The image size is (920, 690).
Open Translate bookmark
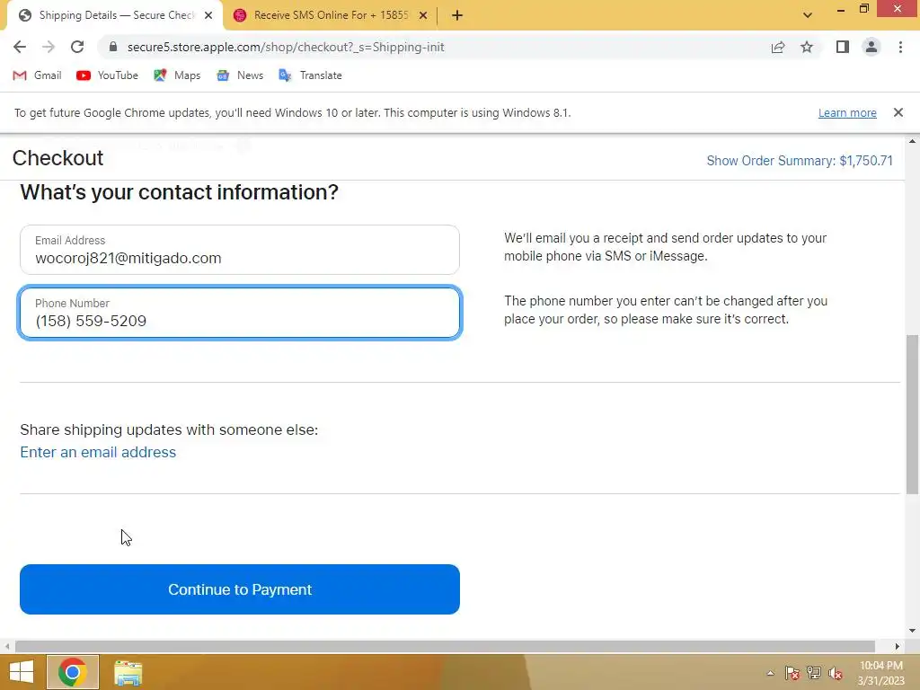(310, 75)
